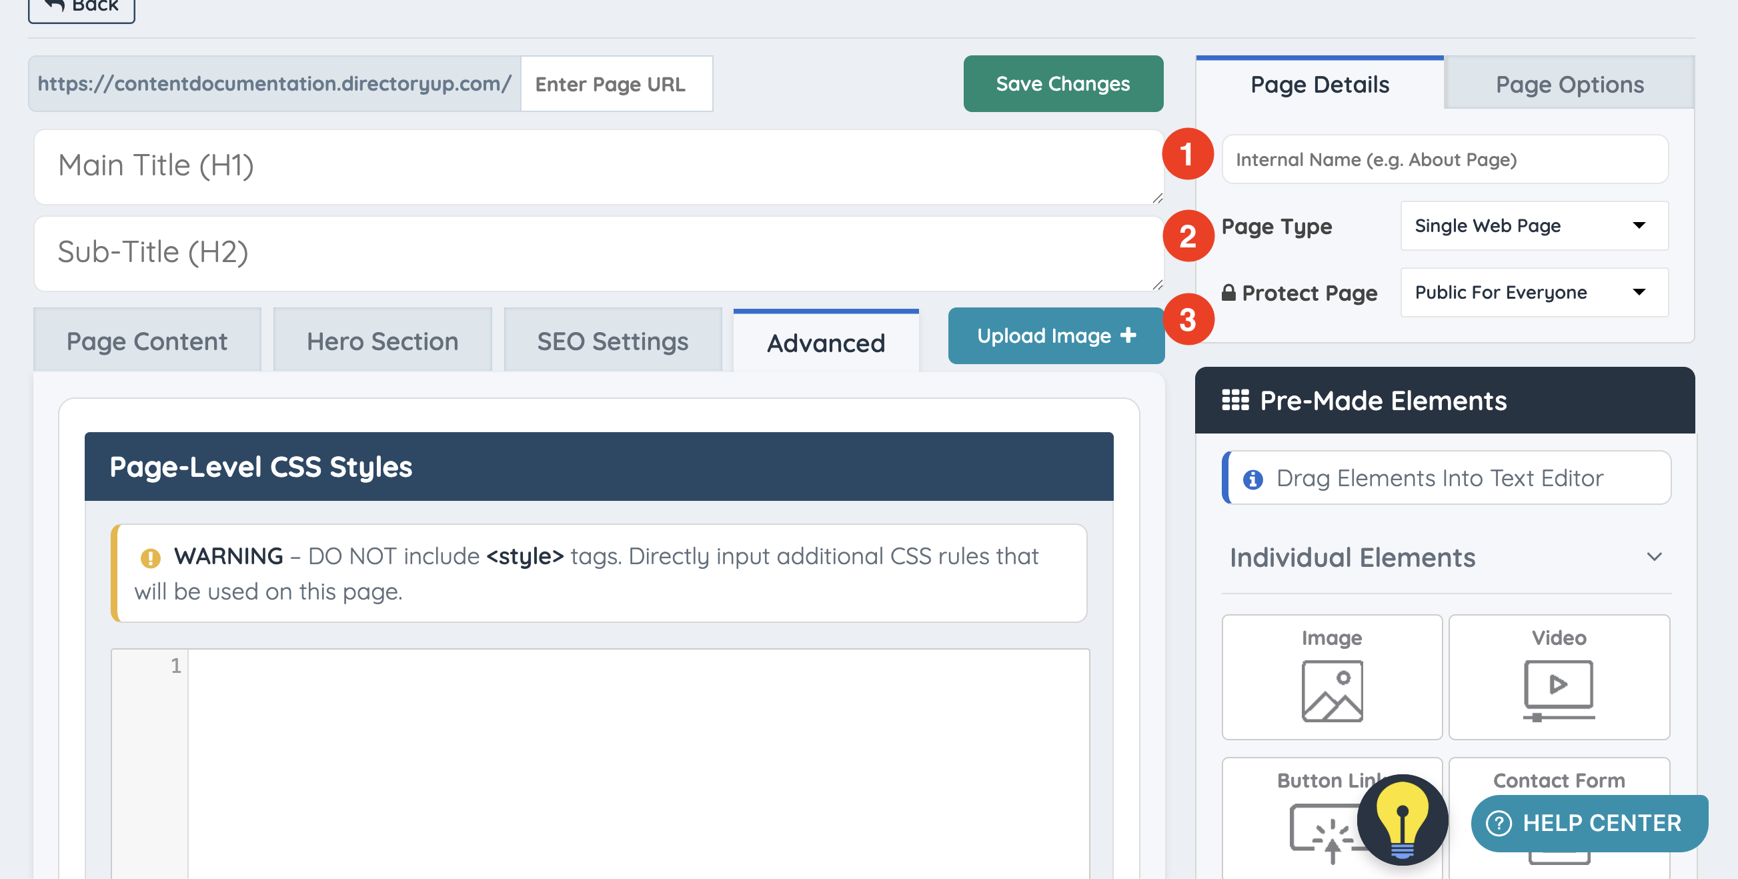Image resolution: width=1738 pixels, height=879 pixels.
Task: Click the Internal Name input field
Action: point(1444,160)
